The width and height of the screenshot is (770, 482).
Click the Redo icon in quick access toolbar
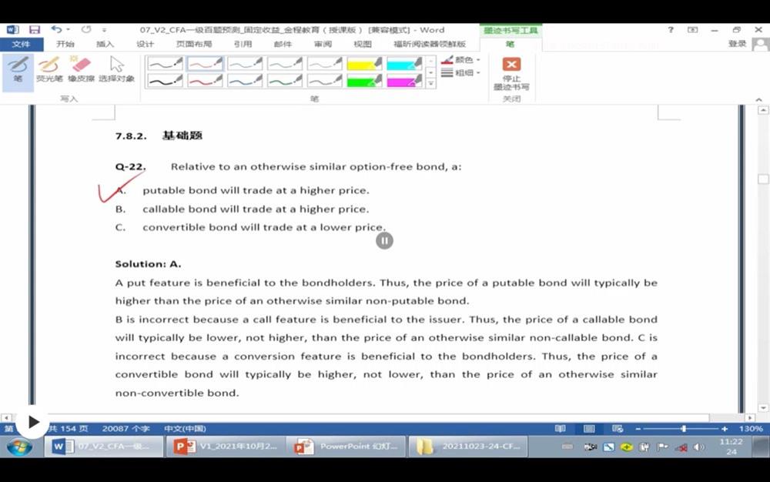pos(86,30)
